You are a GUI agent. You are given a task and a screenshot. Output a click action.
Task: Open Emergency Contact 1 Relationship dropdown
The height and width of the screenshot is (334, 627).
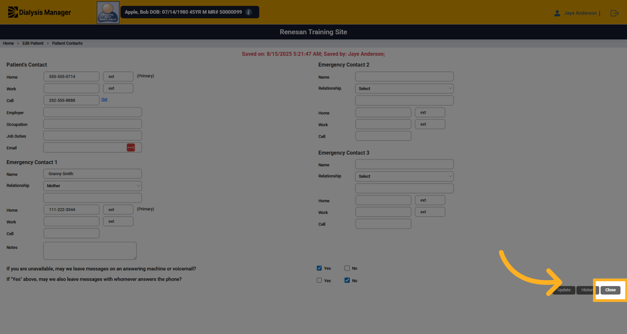(92, 186)
